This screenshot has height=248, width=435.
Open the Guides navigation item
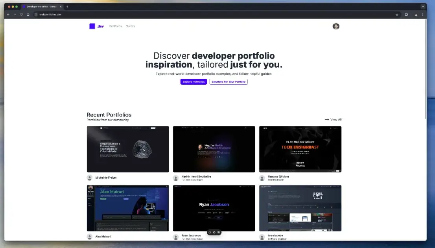pos(130,26)
